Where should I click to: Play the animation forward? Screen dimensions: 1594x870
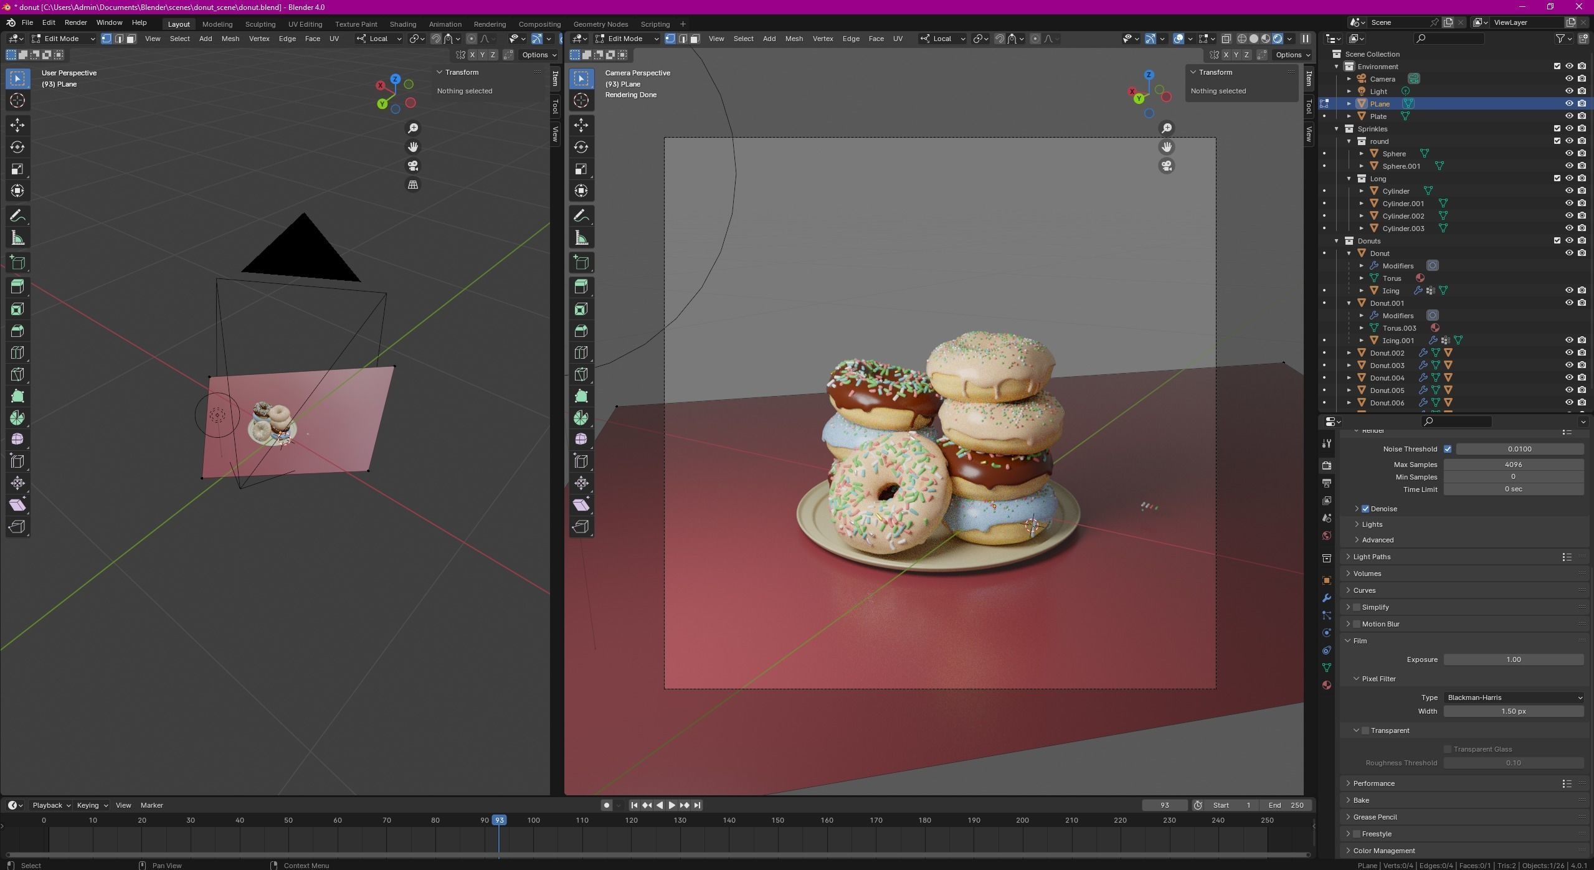(x=671, y=805)
